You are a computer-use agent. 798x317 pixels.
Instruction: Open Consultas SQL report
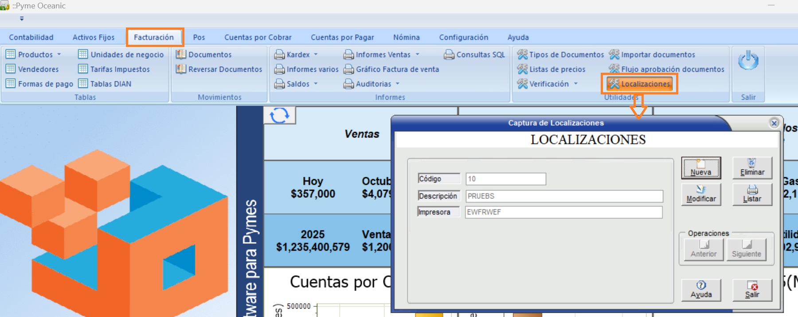click(475, 55)
